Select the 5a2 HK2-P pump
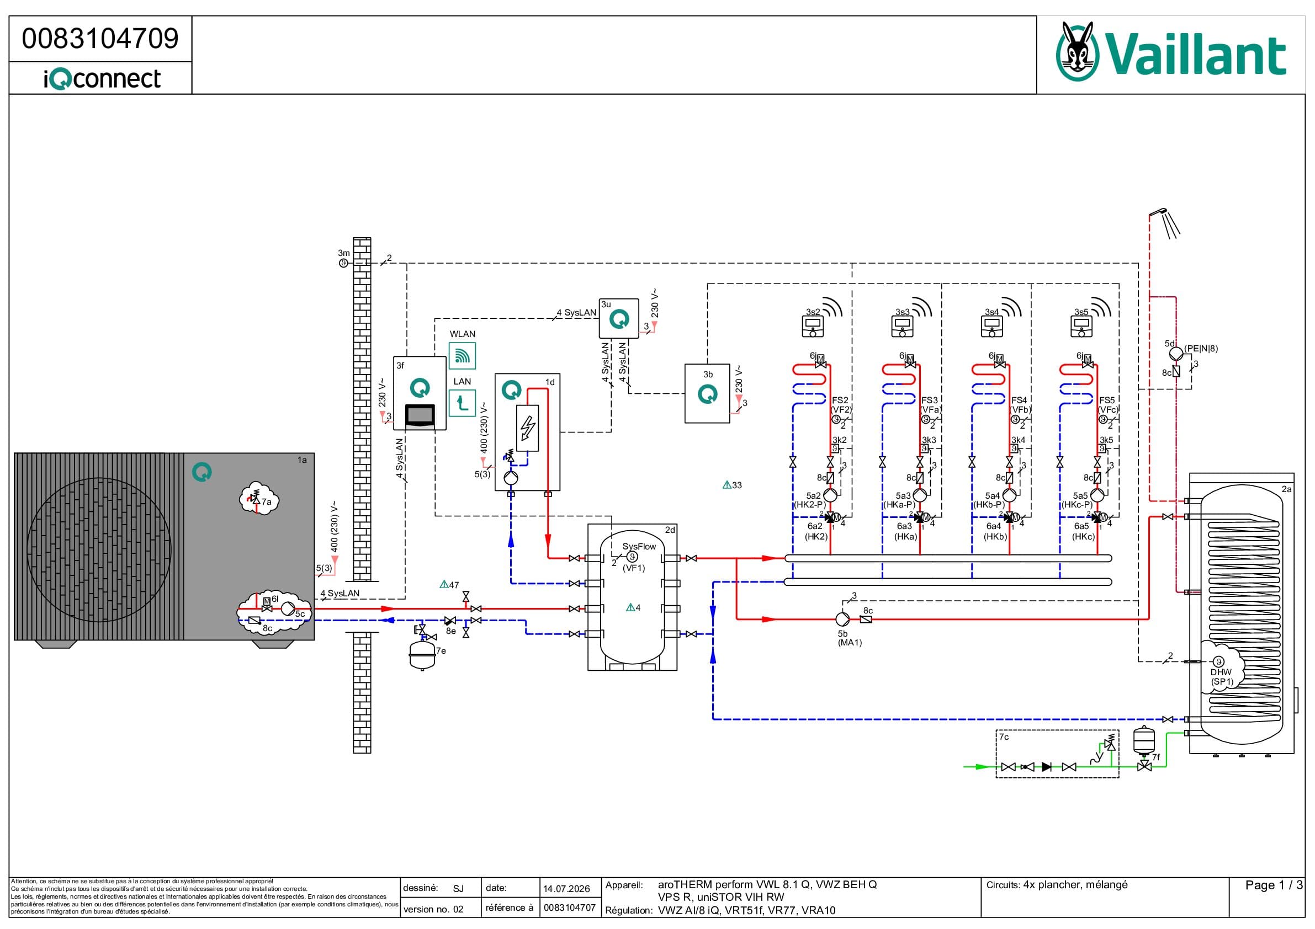Image resolution: width=1315 pixels, height=929 pixels. pyautogui.click(x=830, y=495)
